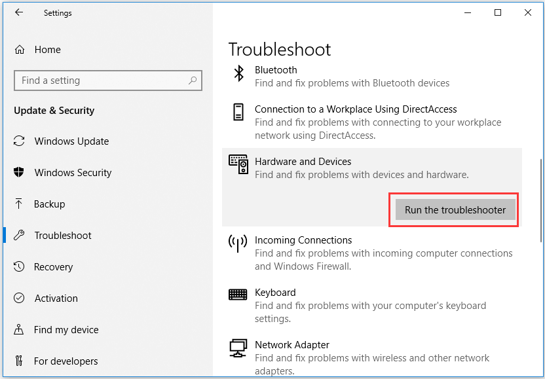
Task: Run the troubleshooter for Hardware and Devices
Action: point(455,210)
